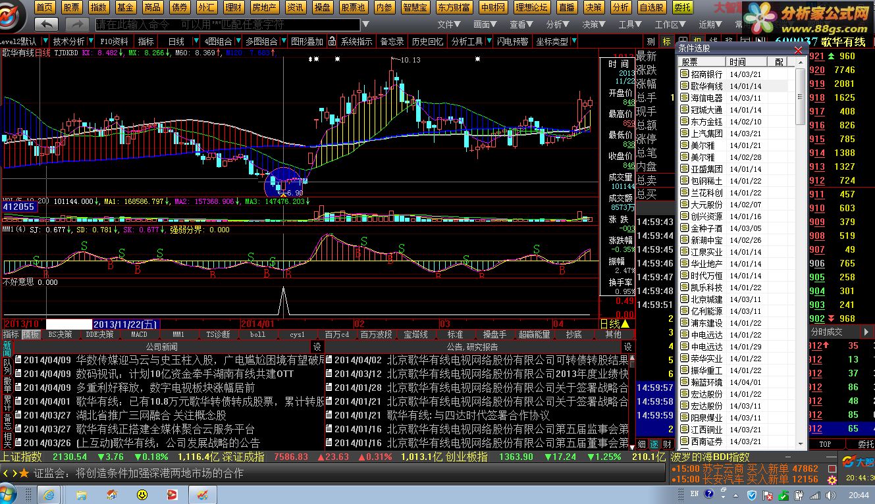Screen dimensions: 875x504
Task: Expand the 坐标类型 dropdown arrow
Action: tap(573, 41)
